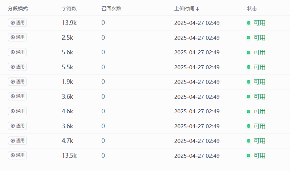The width and height of the screenshot is (290, 171).
Task: Click the recall count 0 in the 5.6k row
Action: (x=103, y=52)
